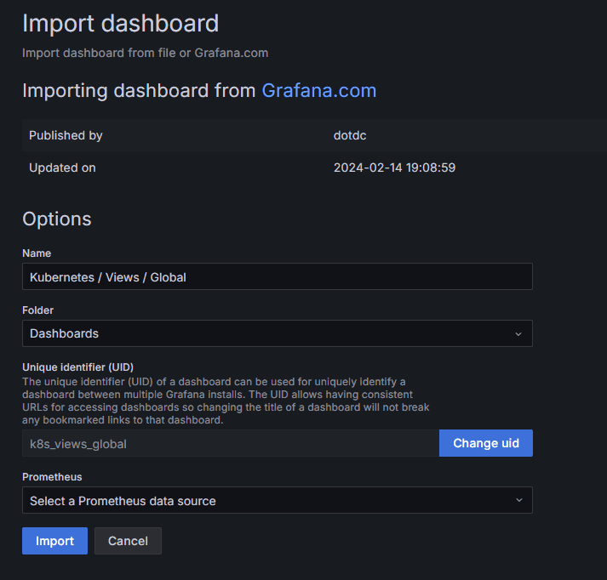
Task: Click the blue Import button
Action: tap(54, 541)
